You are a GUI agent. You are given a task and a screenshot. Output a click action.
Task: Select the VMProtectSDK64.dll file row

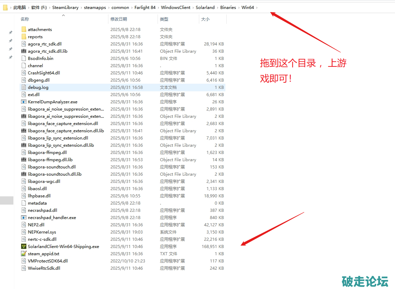[48, 261]
